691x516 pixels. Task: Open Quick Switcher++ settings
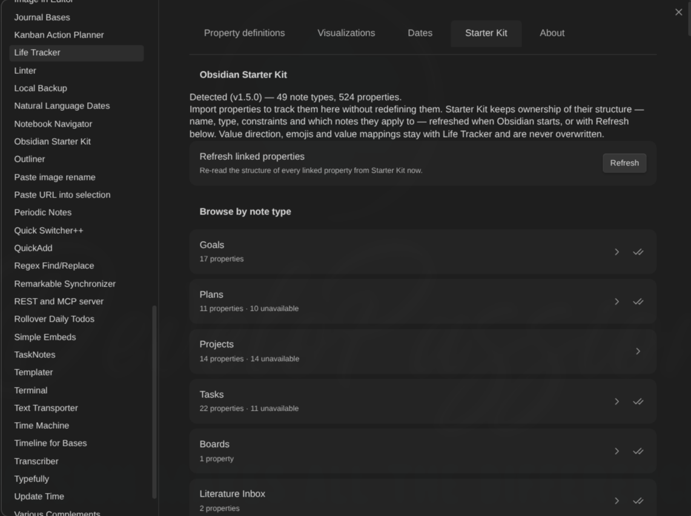click(x=76, y=231)
